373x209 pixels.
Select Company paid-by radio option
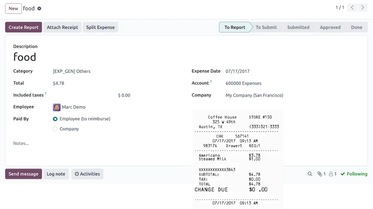[x=55, y=129]
